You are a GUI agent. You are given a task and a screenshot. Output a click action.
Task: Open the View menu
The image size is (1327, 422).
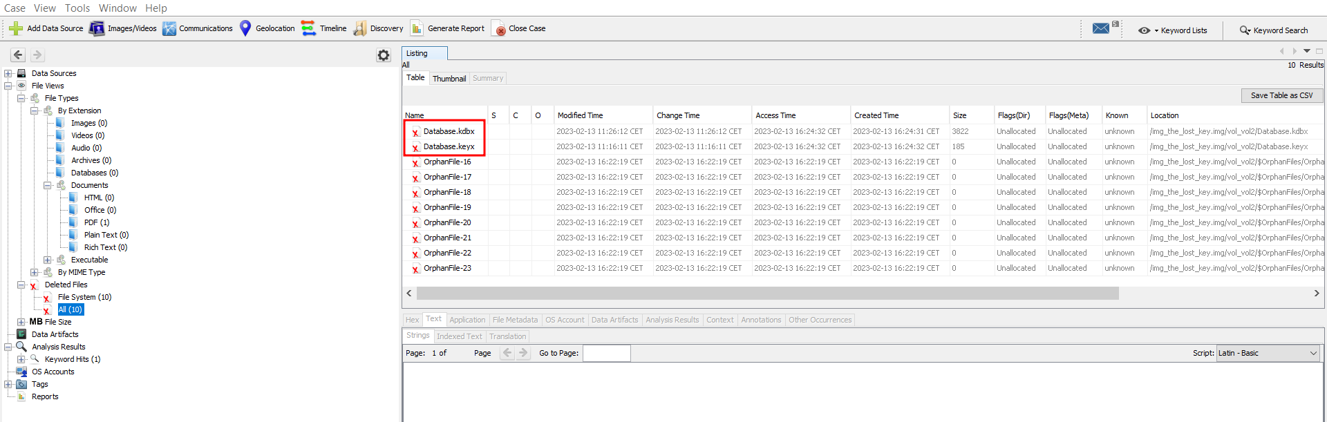45,8
